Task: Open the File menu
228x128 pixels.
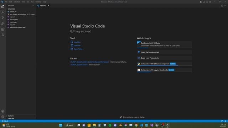Action: point(6,2)
